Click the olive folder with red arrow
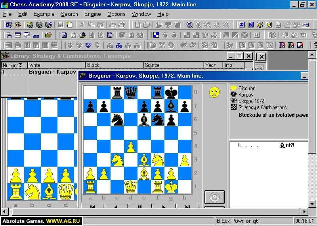The height and width of the screenshot is (226, 317). point(48,35)
